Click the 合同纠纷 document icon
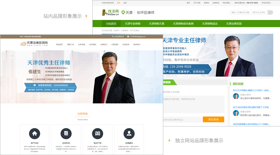Viewport: 280px width, 155px height. pos(66,133)
